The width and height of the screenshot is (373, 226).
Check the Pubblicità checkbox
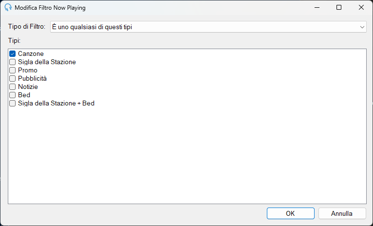tap(12, 79)
